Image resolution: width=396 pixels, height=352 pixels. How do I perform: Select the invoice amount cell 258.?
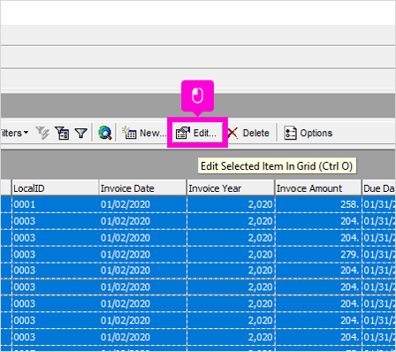(x=318, y=204)
